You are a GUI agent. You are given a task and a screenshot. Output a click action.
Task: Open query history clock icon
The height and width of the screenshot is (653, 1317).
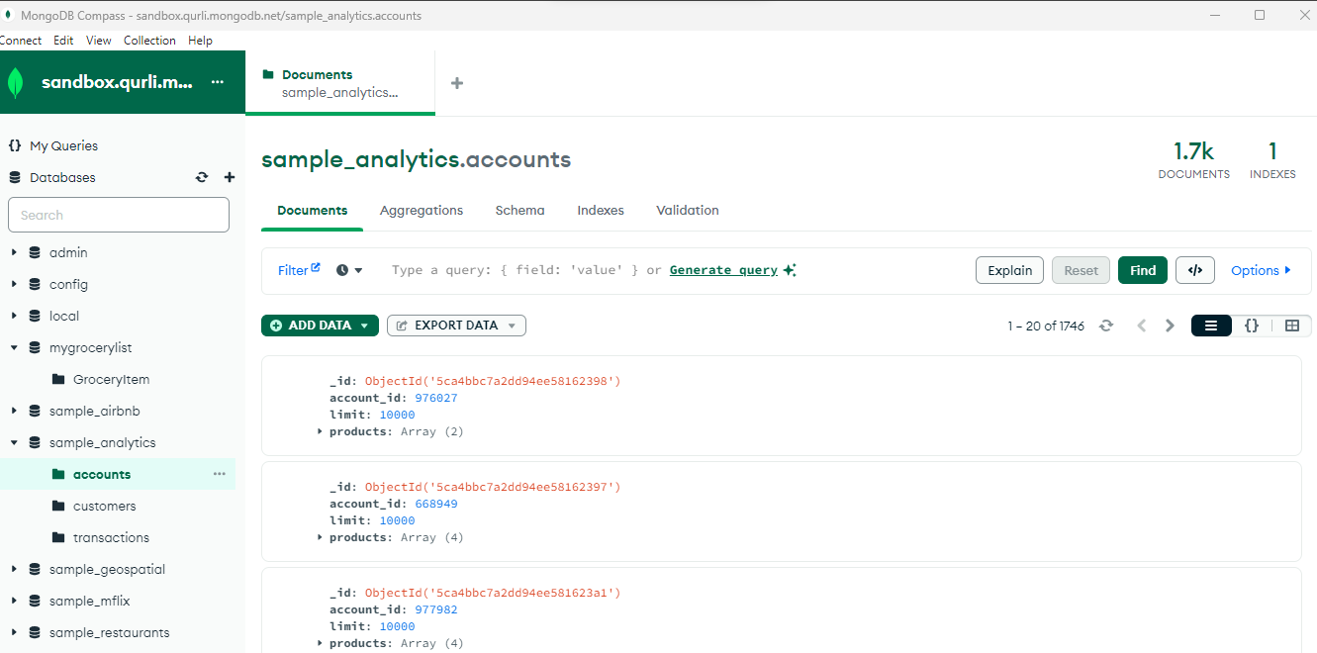[342, 270]
